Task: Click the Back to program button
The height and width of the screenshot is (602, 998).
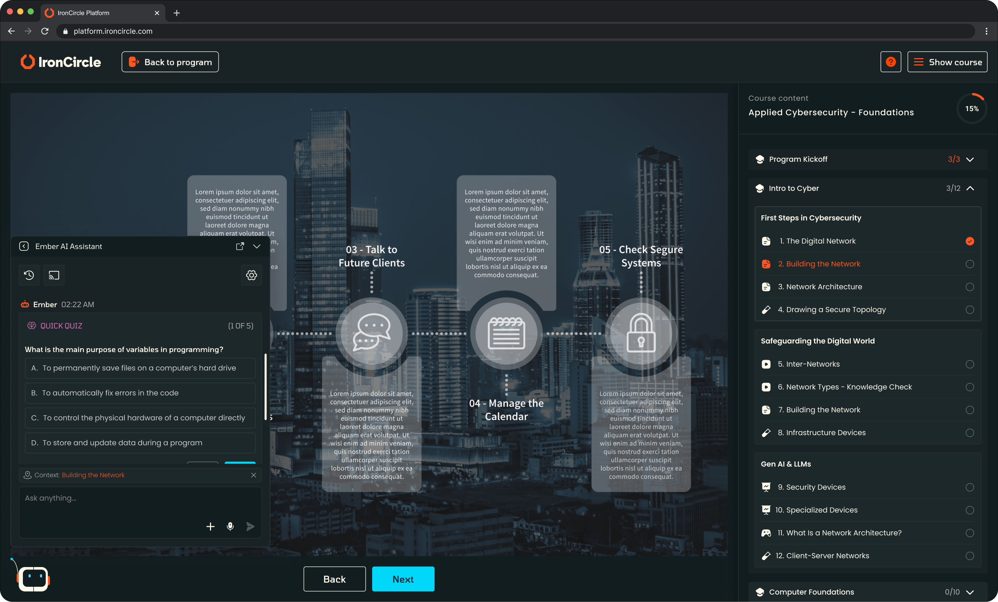Action: pos(170,62)
